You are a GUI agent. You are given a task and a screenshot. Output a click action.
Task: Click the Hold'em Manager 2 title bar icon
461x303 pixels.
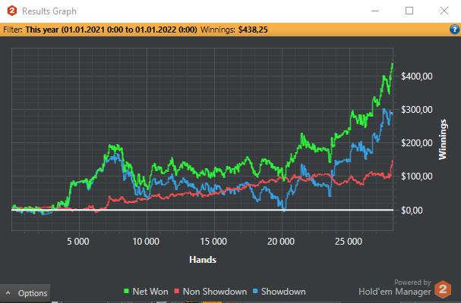click(11, 11)
